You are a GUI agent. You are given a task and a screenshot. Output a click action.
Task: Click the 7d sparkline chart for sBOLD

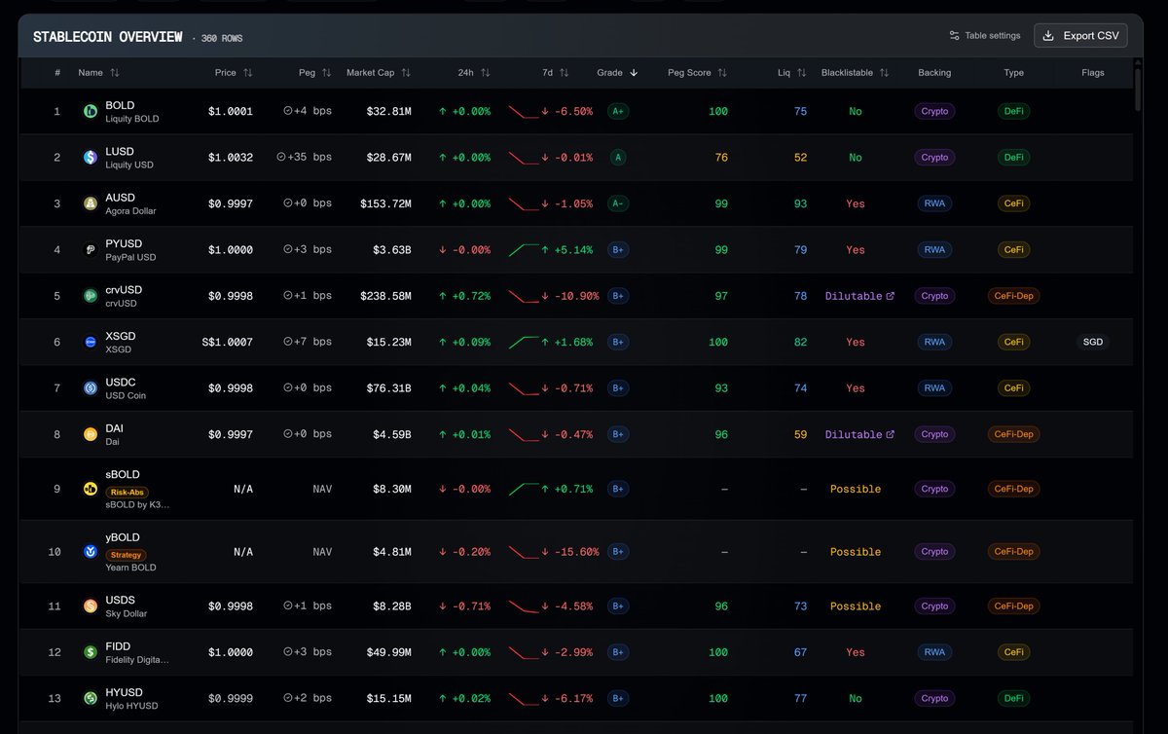coord(524,489)
